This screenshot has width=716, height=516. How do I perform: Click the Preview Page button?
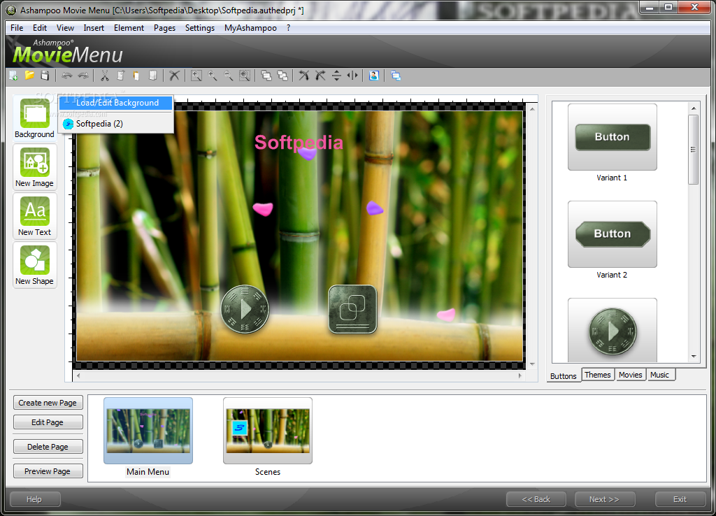coord(48,471)
